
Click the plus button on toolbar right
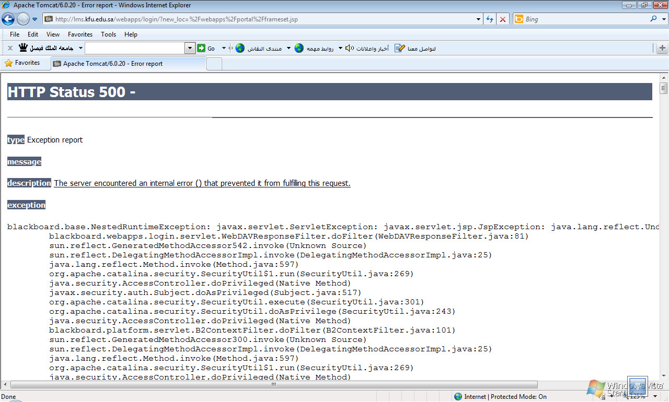click(x=662, y=48)
